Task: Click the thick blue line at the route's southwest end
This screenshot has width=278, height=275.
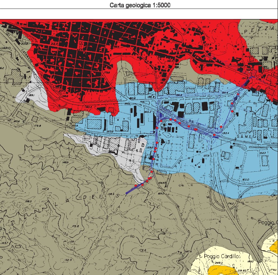Action: pyautogui.click(x=130, y=191)
